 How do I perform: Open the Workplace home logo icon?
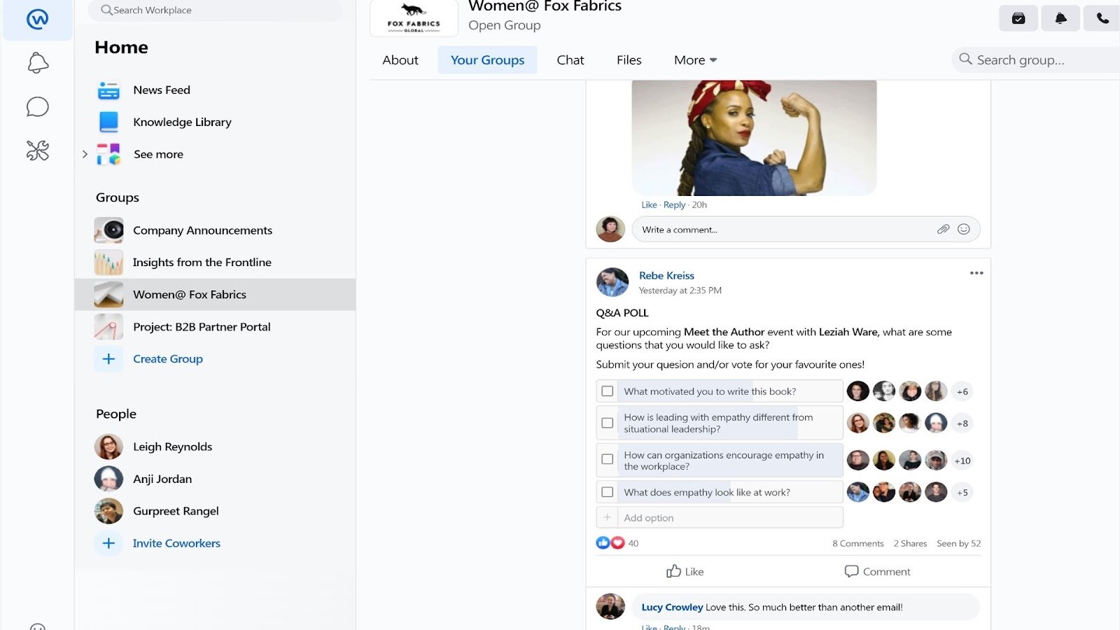38,19
